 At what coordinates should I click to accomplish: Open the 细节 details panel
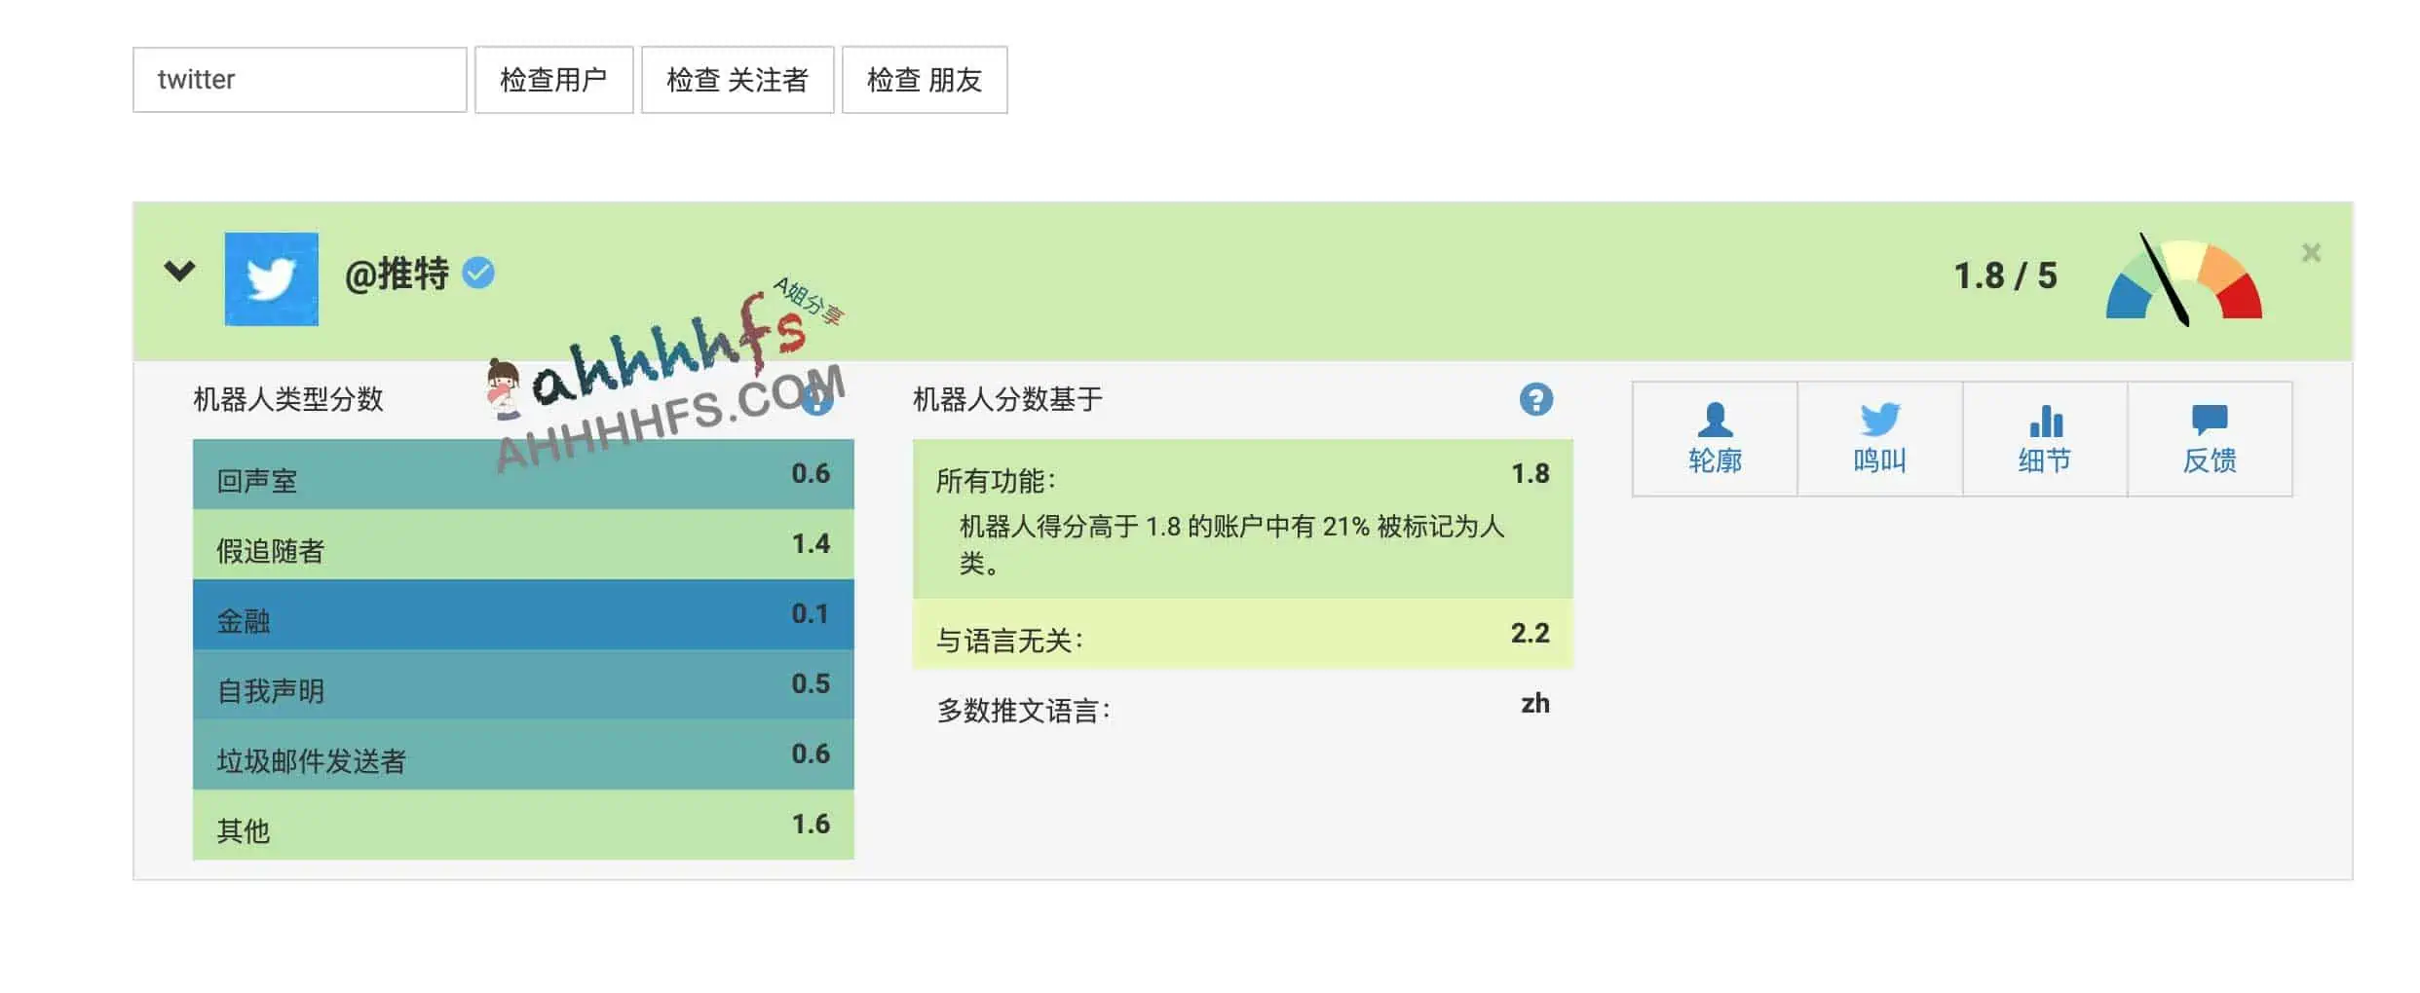pyautogui.click(x=2043, y=438)
